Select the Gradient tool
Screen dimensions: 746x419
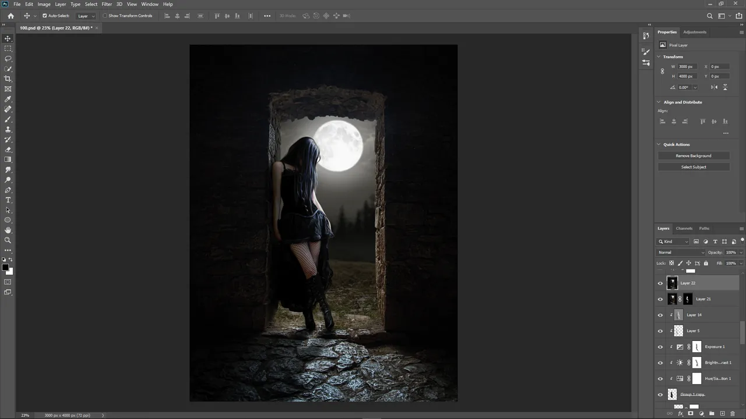tap(8, 159)
